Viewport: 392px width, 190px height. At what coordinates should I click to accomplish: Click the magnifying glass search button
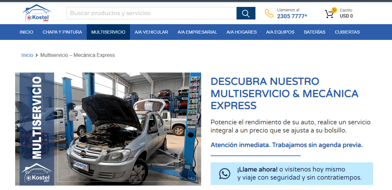246,13
